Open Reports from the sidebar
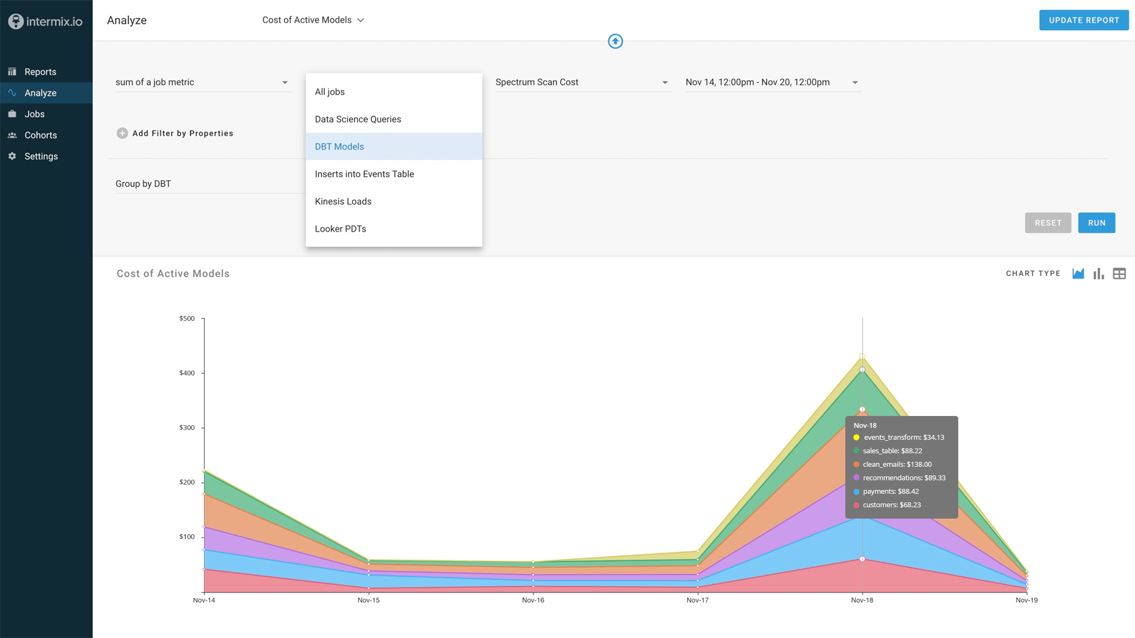This screenshot has height=638, width=1135. coord(40,72)
